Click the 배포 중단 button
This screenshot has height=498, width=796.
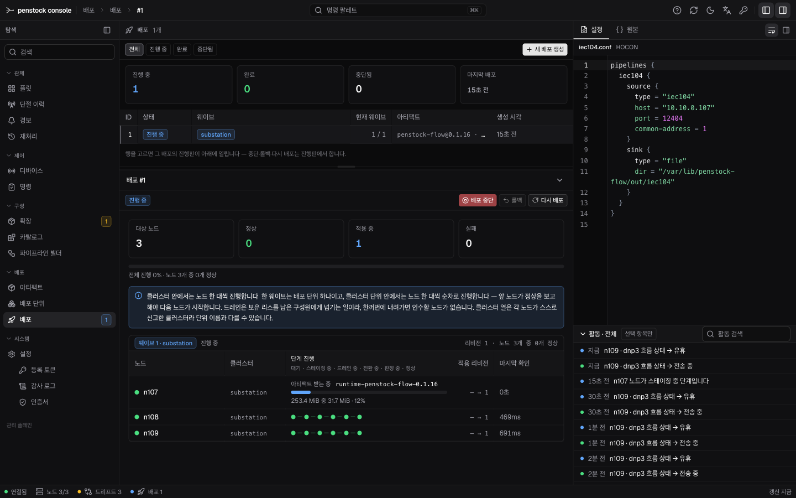[478, 200]
